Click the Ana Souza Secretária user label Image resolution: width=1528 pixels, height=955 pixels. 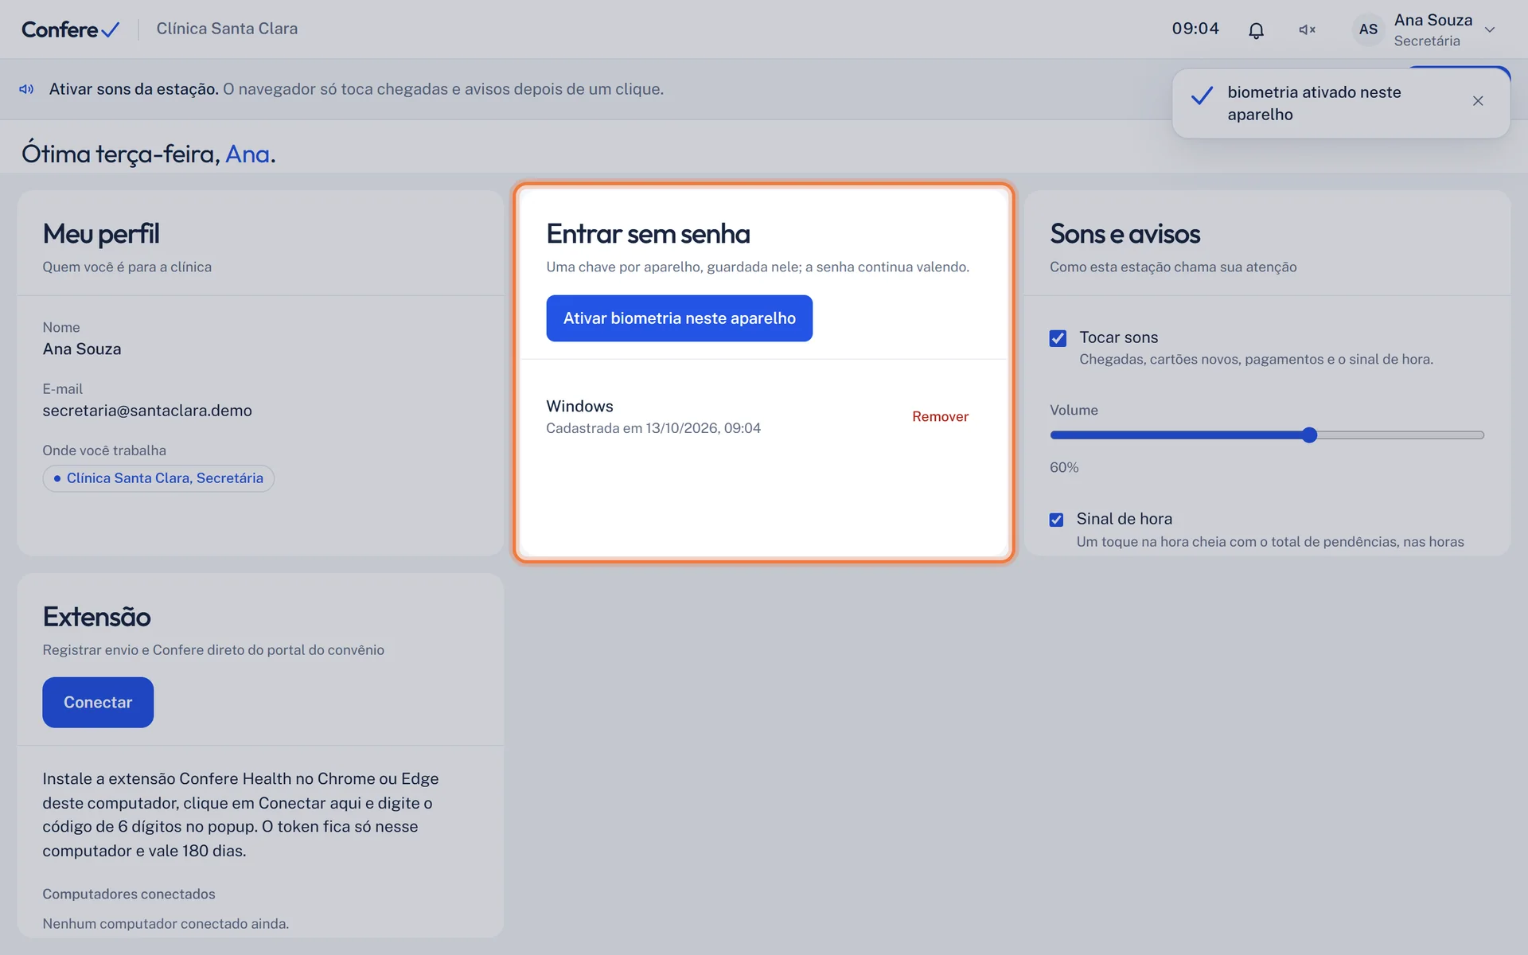click(1433, 30)
